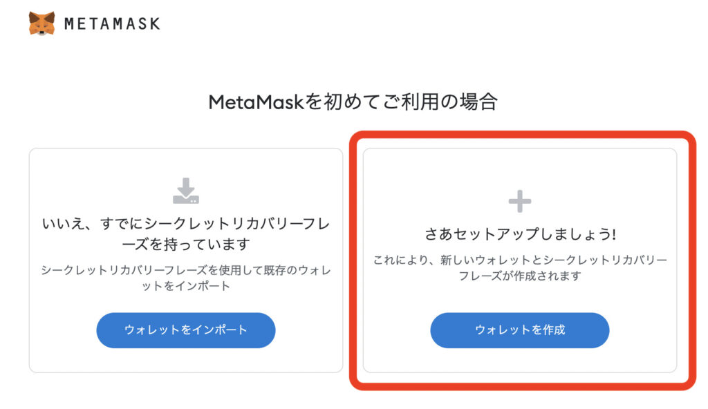Click the description line フレーズが作成されます
The height and width of the screenshot is (409, 708).
tap(519, 276)
